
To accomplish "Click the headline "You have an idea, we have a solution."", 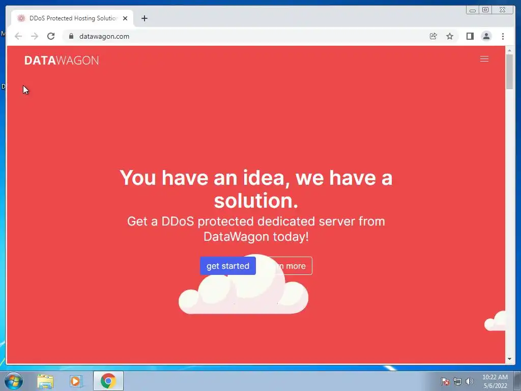I will (256, 189).
